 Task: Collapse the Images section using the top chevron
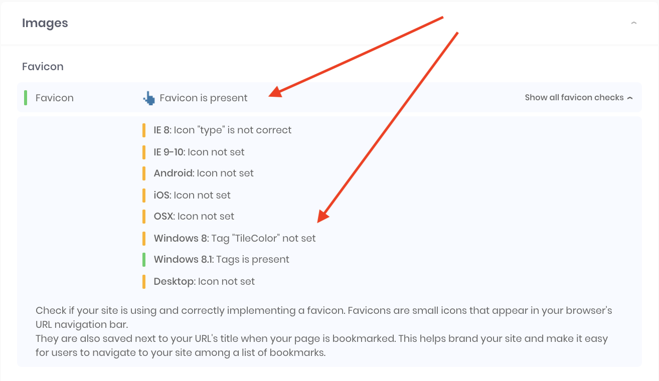tap(633, 23)
